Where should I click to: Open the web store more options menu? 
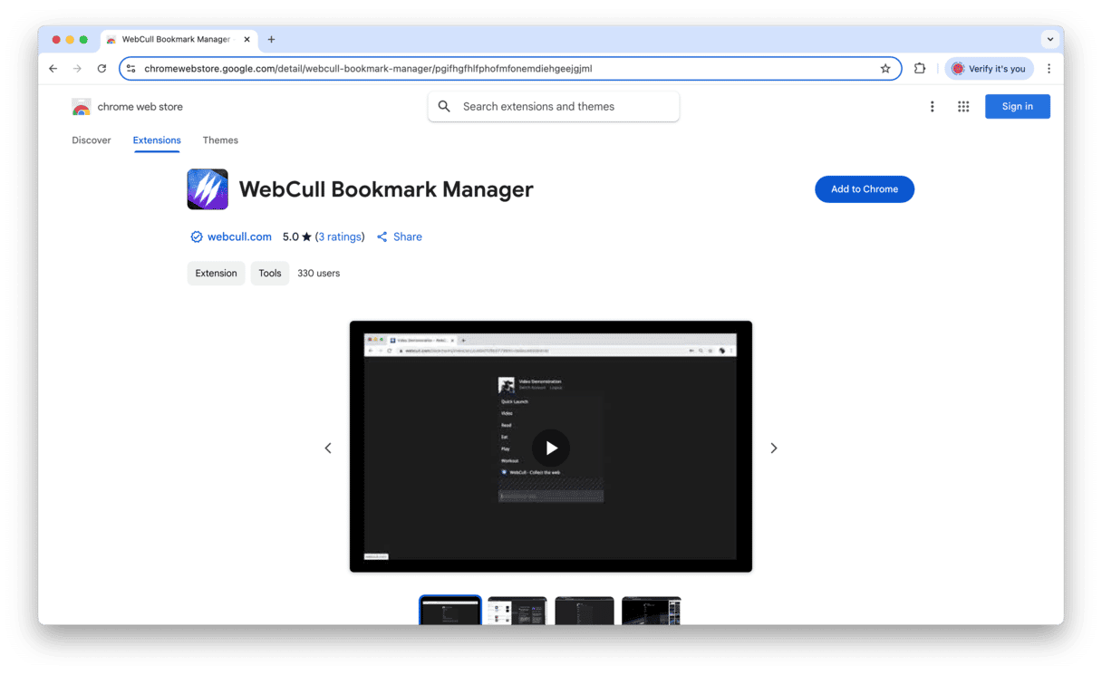[x=932, y=107]
